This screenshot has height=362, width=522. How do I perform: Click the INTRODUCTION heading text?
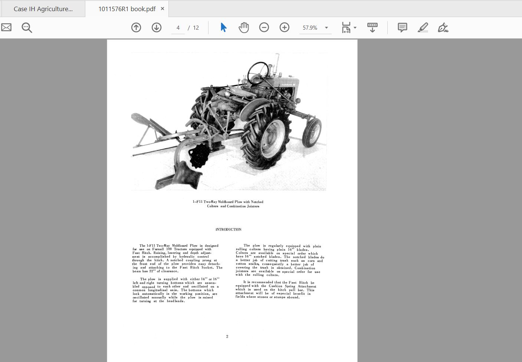point(229,229)
